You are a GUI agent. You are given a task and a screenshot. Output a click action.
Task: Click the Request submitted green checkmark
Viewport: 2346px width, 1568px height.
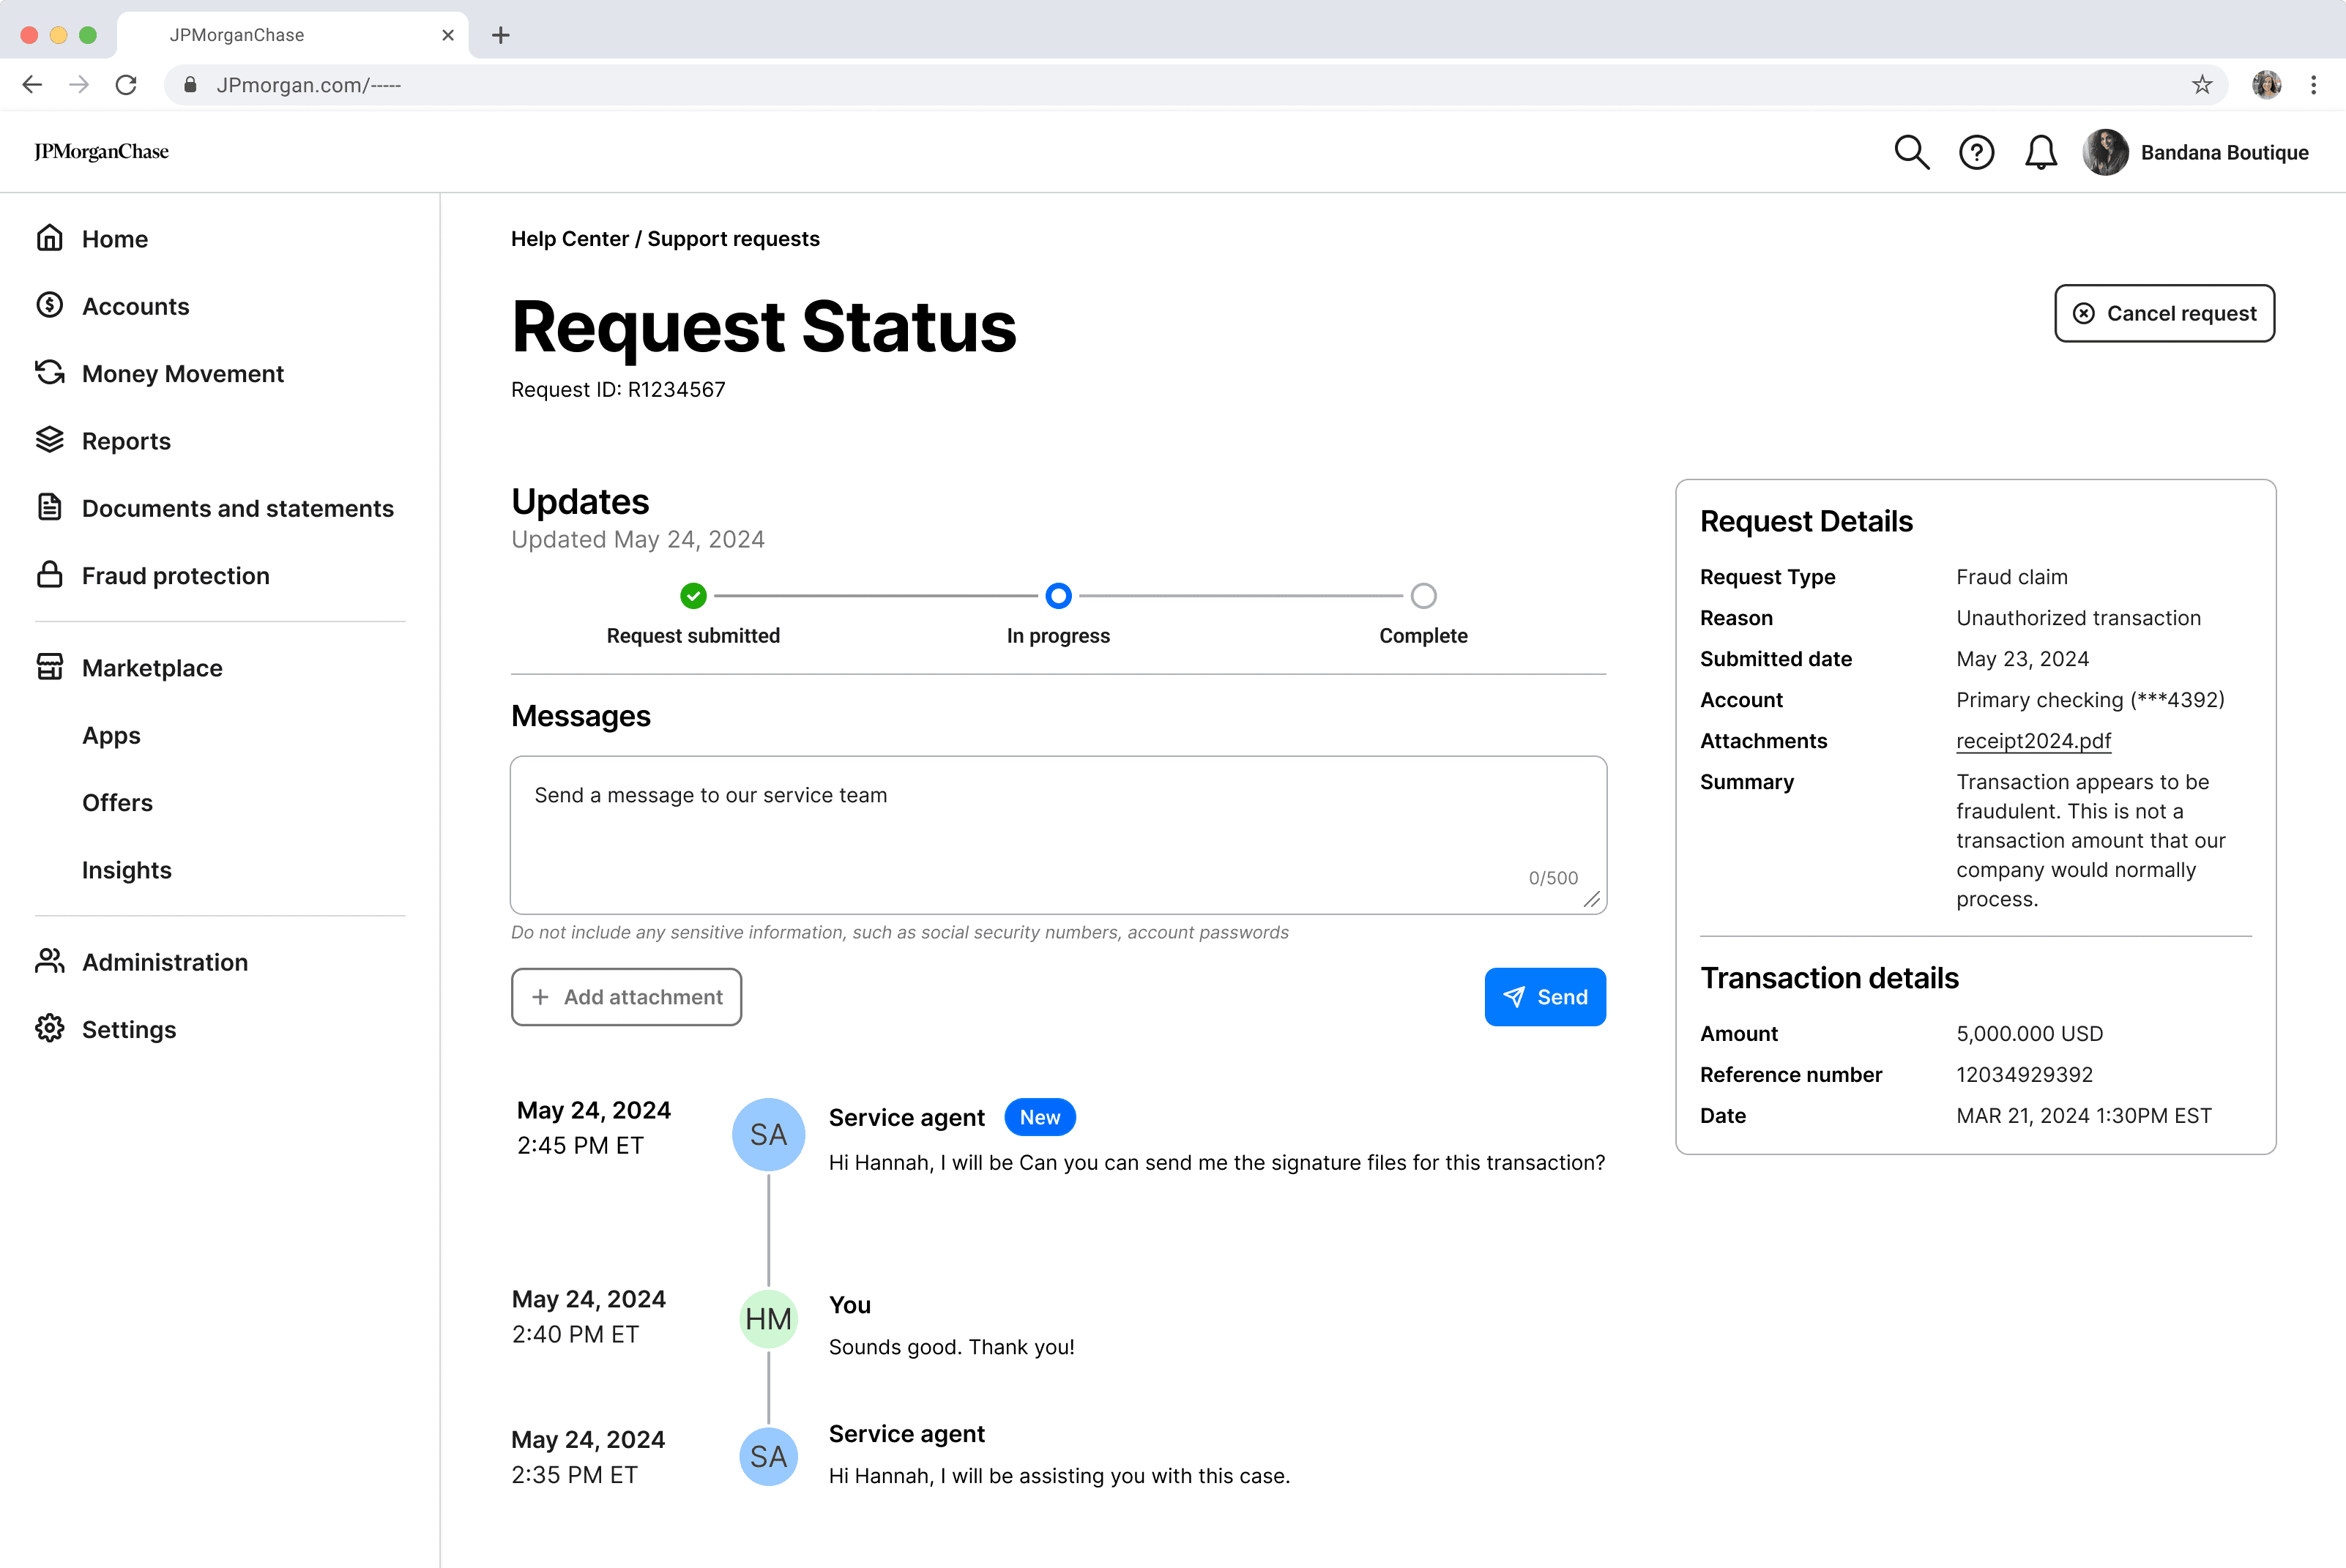(693, 596)
